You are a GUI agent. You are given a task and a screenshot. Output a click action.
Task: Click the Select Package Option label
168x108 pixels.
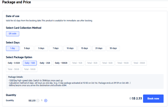click(x=19, y=57)
